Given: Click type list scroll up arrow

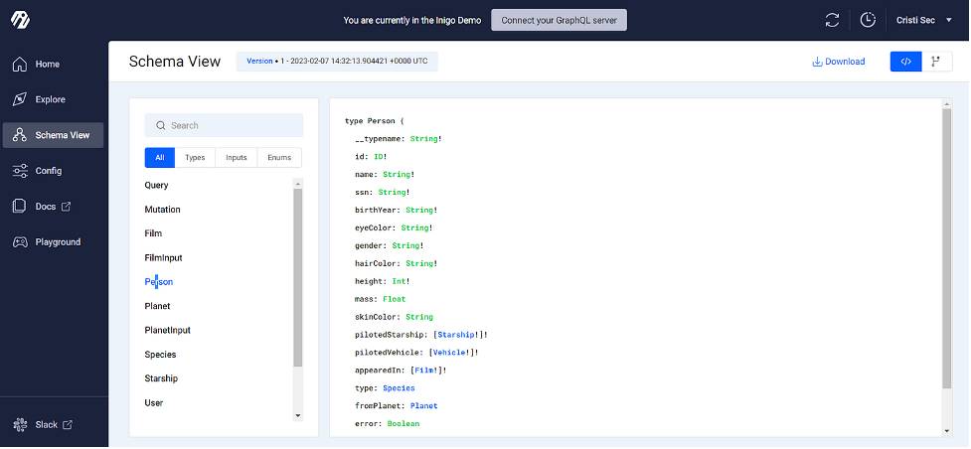Looking at the screenshot, I should 298,184.
